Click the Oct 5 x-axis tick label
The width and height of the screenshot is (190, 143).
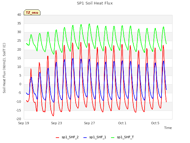155,123
